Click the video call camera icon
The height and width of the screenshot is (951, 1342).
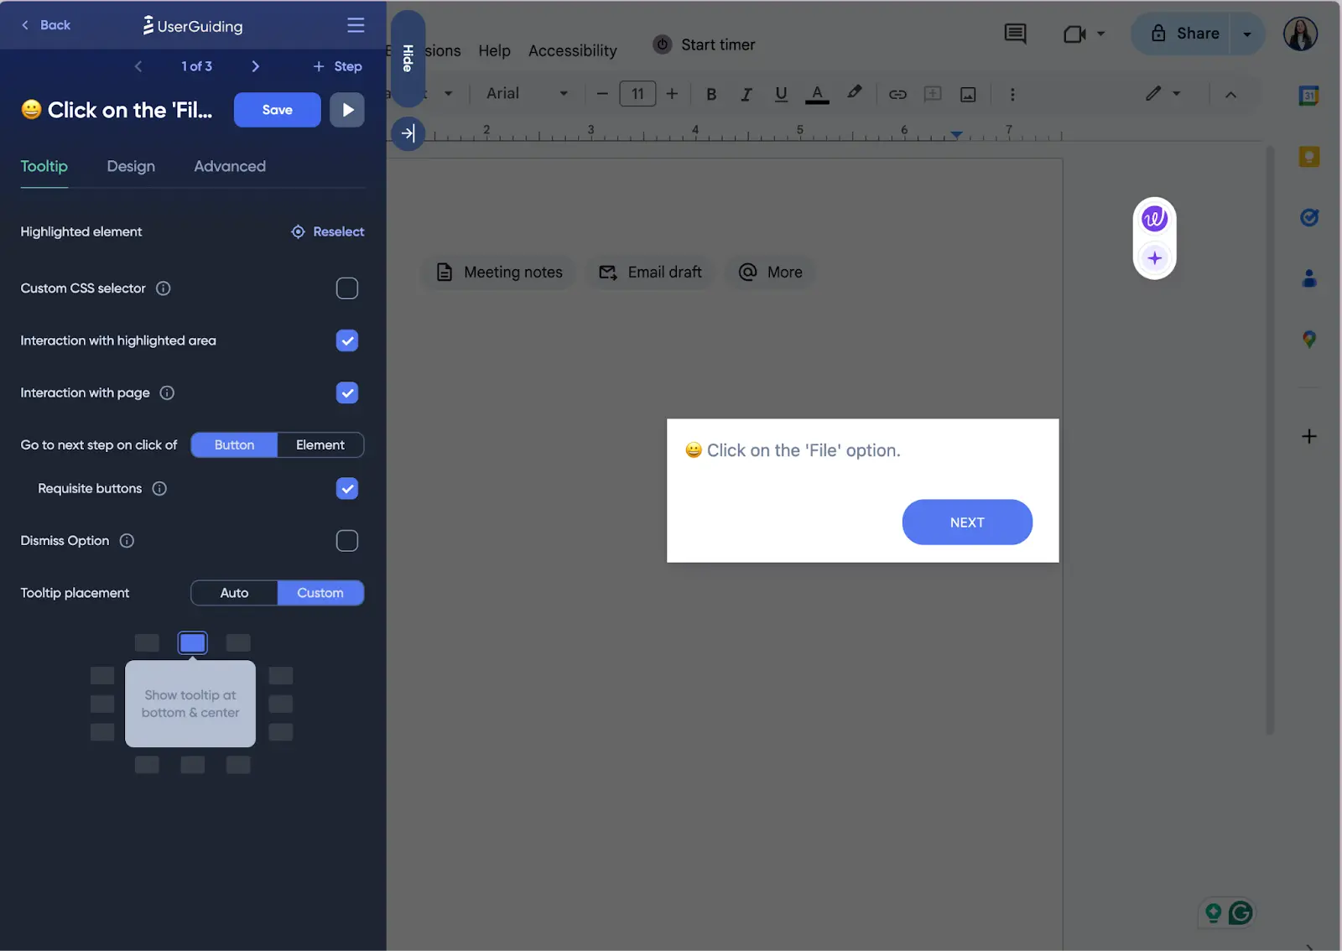(x=1074, y=34)
